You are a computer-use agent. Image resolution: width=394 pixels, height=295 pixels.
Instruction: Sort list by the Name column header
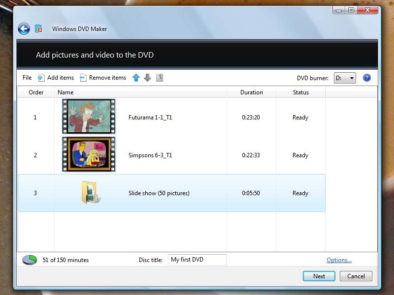coord(66,92)
